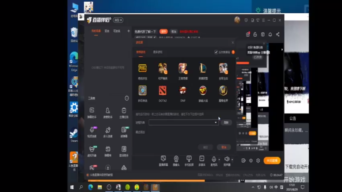342x192 pixels.
Task: Click the 已发放 button in the popup
Action: click(x=258, y=57)
